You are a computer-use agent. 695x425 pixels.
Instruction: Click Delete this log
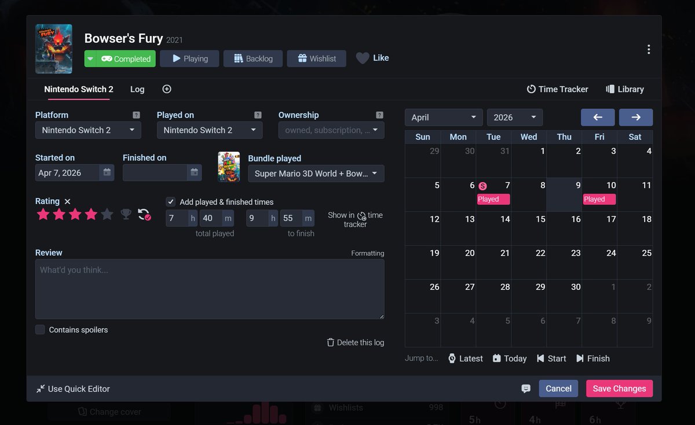click(x=355, y=342)
